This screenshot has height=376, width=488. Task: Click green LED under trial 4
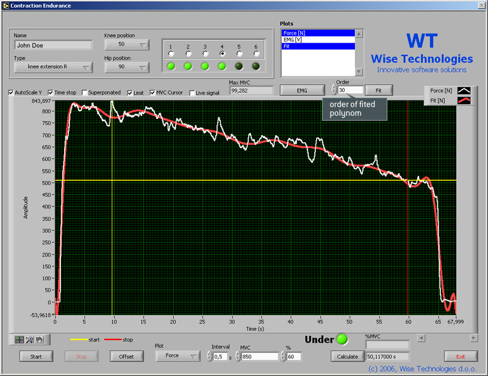coord(222,66)
